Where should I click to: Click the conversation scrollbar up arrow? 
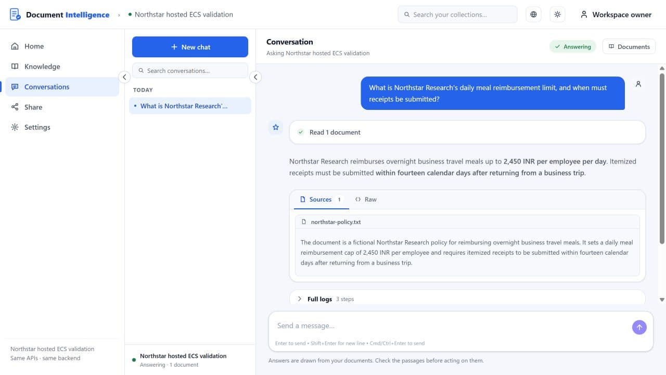point(662,68)
